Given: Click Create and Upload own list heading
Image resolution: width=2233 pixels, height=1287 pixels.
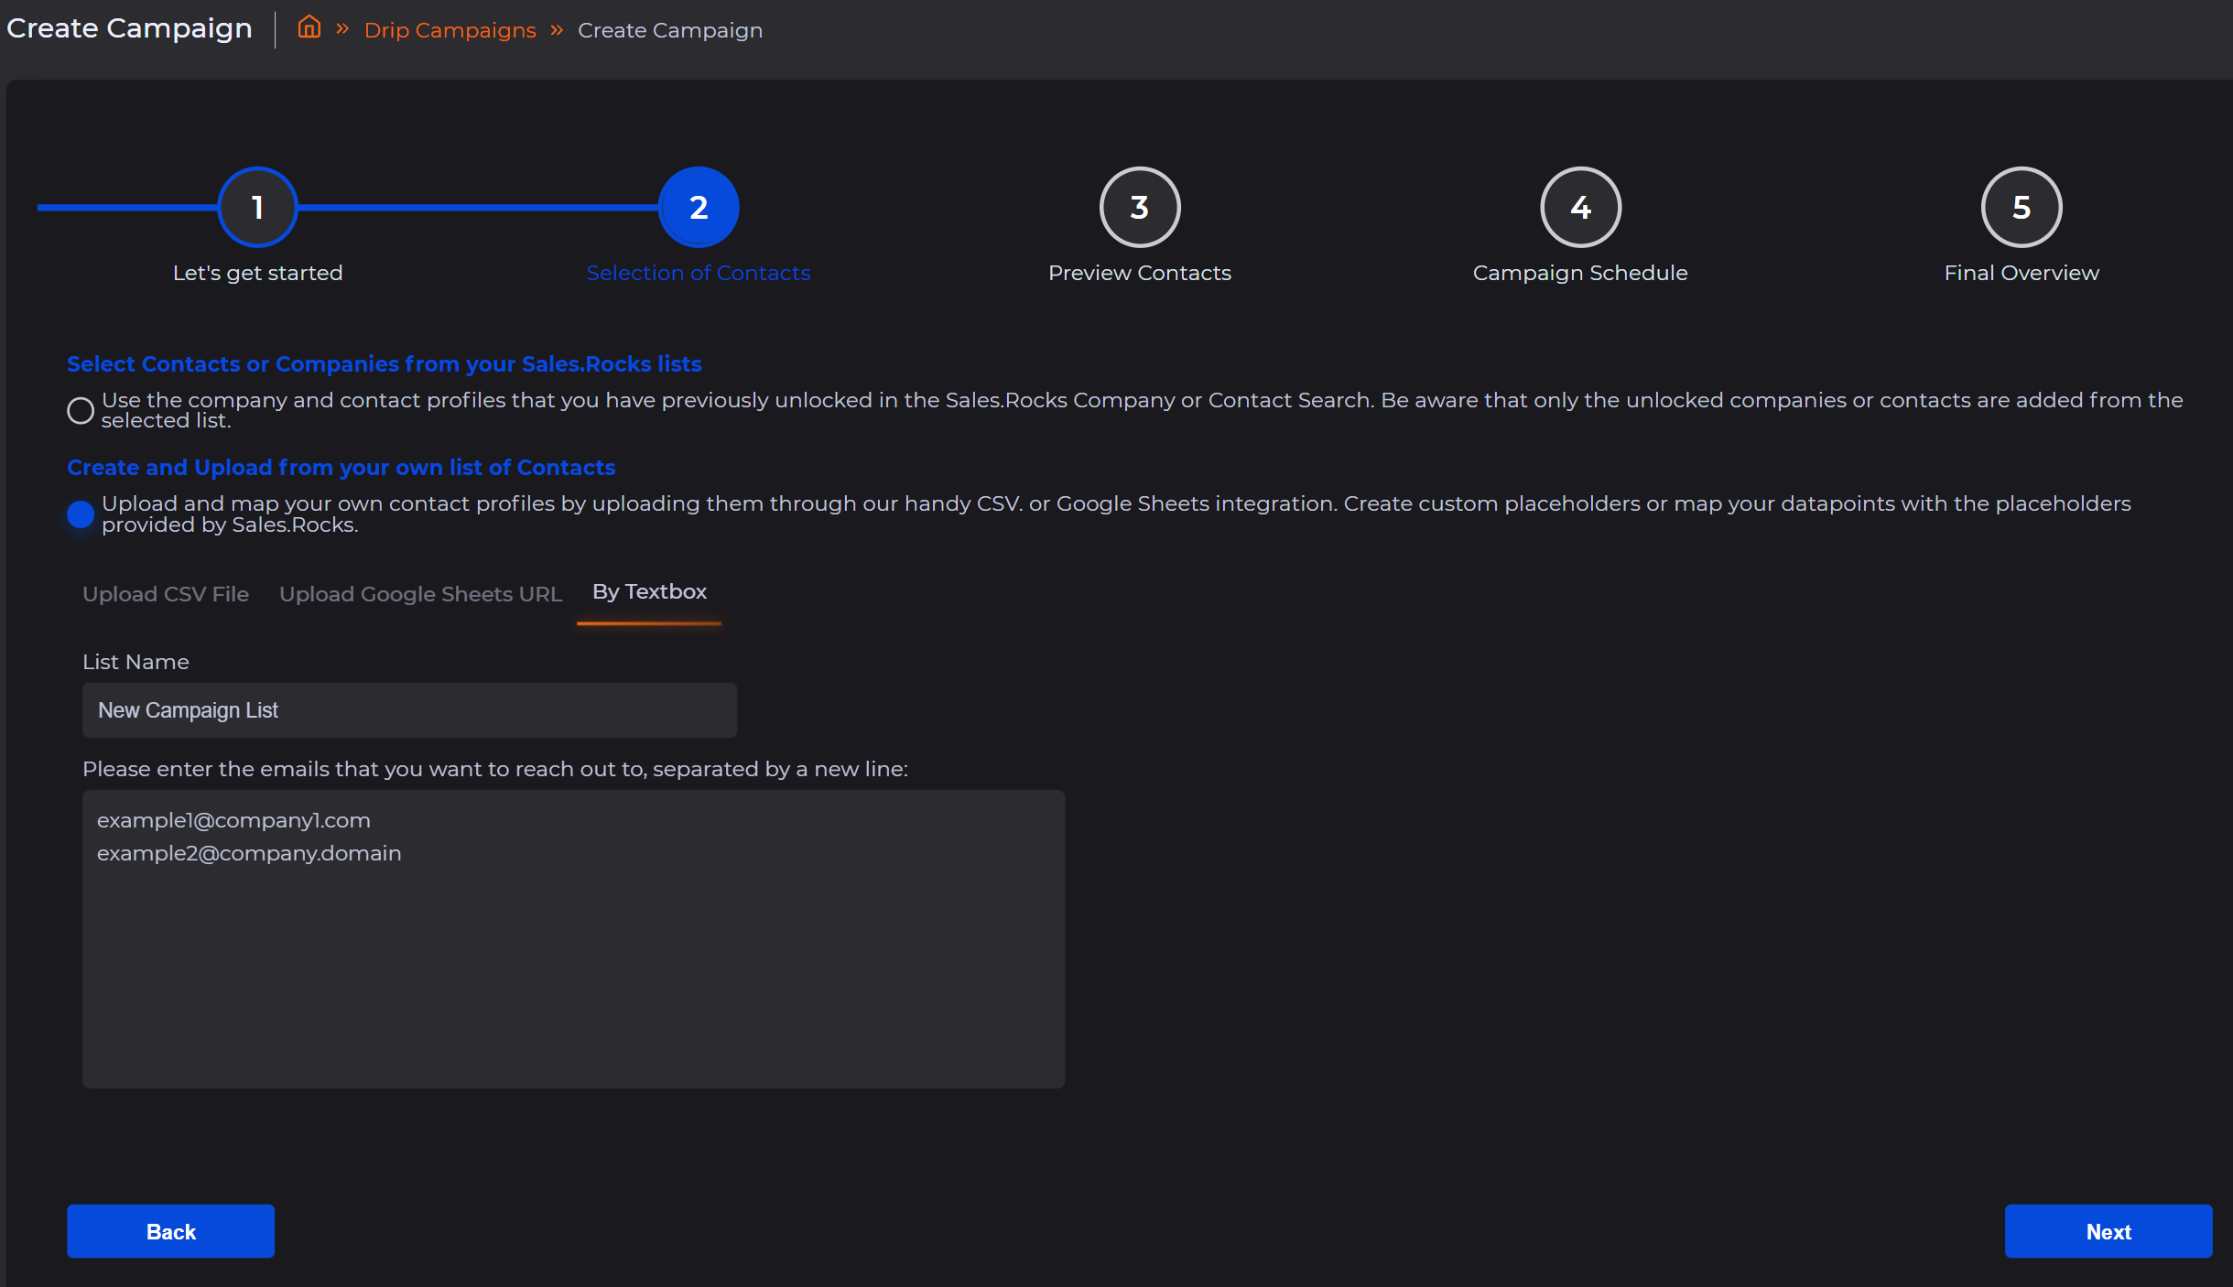Looking at the screenshot, I should tap(341, 468).
